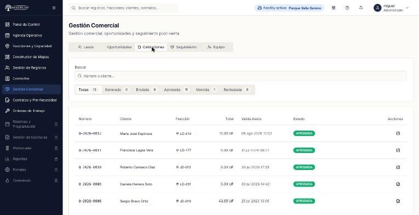
Task: Open Constructor de Mapas
Action: 31,56
